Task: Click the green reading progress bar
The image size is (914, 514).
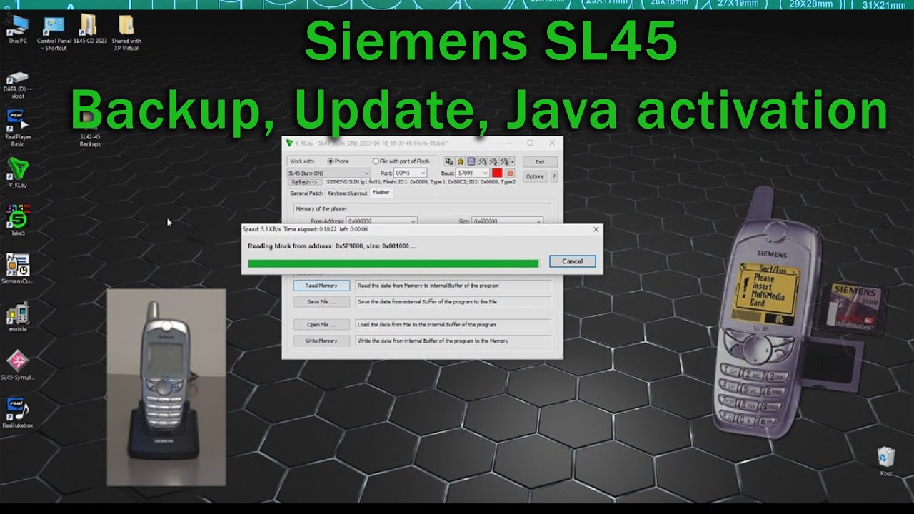Action: [x=393, y=263]
